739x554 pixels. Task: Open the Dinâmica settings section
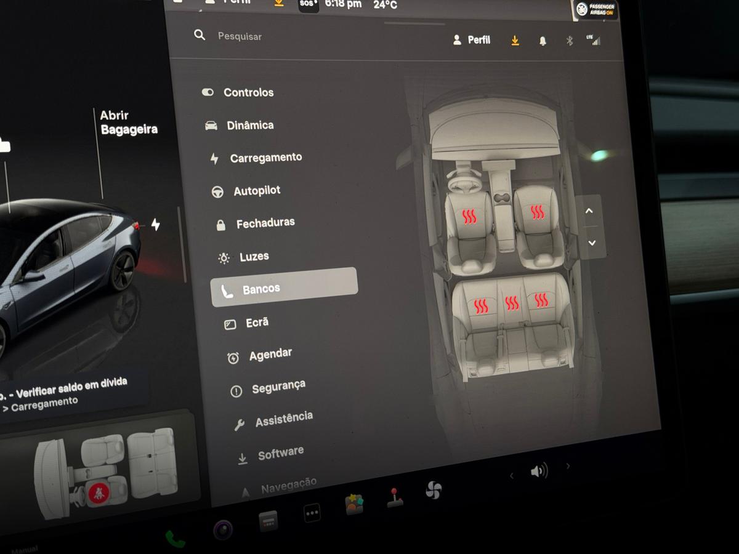tap(240, 125)
